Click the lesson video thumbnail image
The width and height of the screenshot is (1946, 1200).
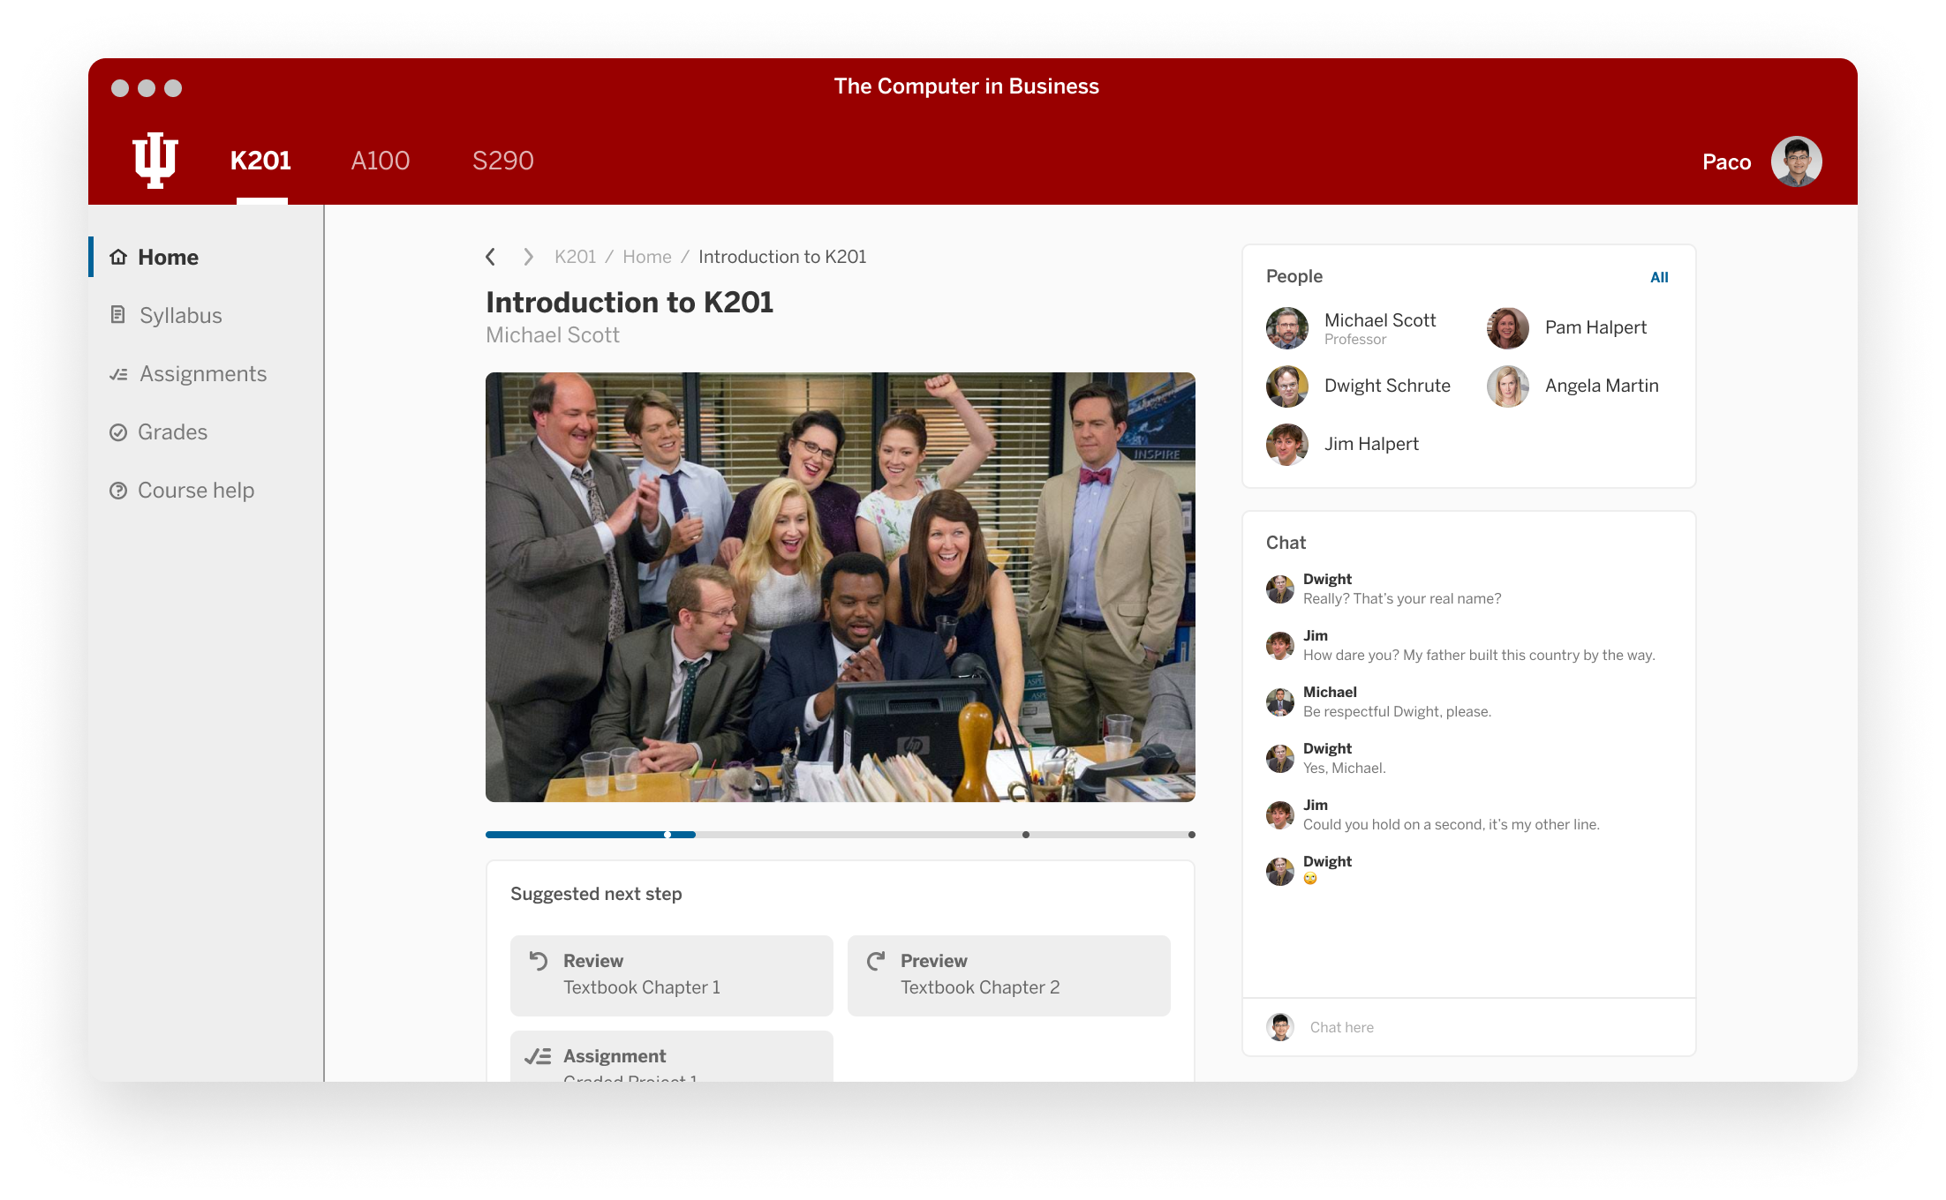841,587
